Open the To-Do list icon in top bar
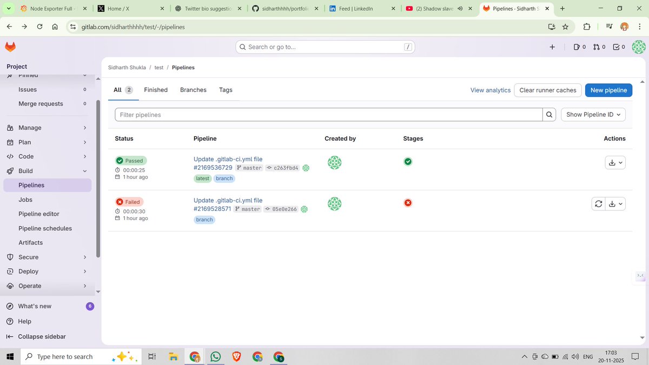The width and height of the screenshot is (649, 365). [x=618, y=47]
